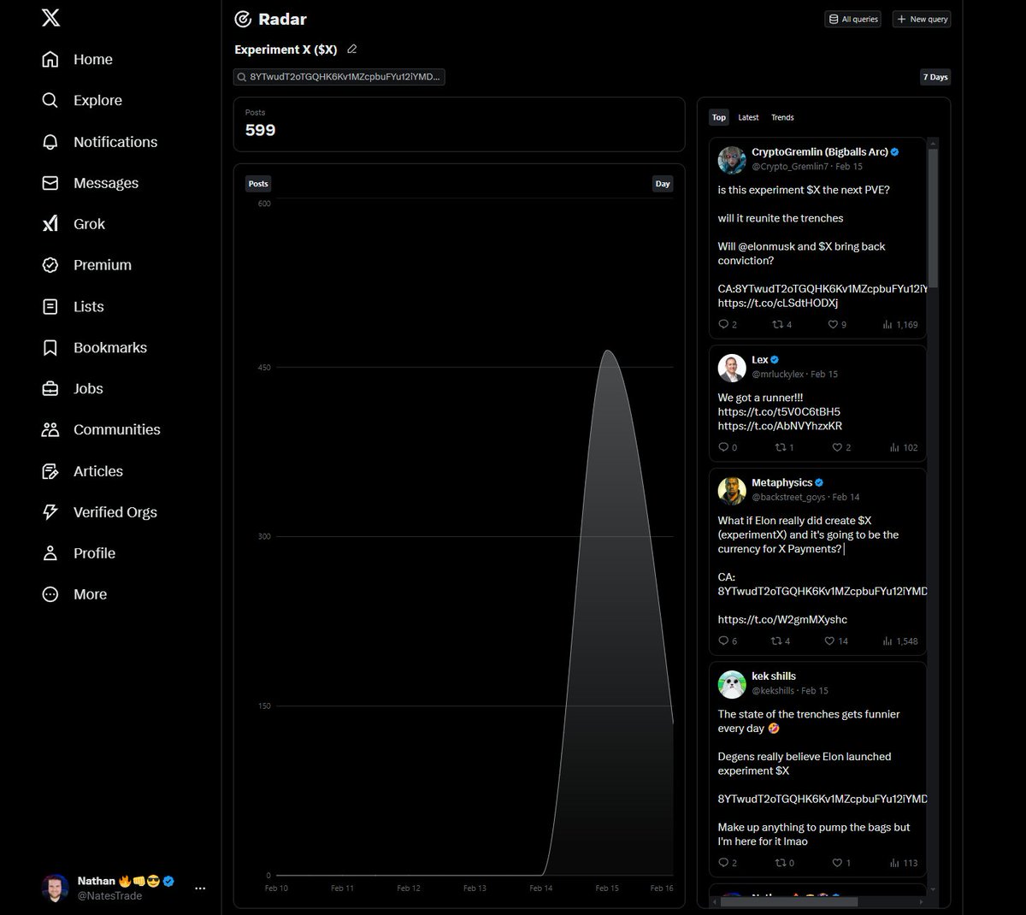Viewport: 1026px width, 915px height.
Task: Open the Posts metric selector on chart
Action: click(x=258, y=184)
